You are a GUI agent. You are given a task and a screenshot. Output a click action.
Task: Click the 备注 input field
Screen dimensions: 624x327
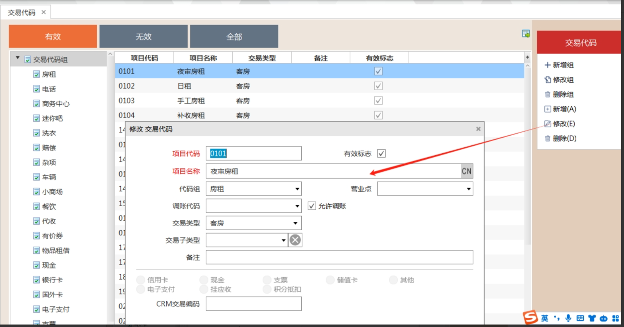pyautogui.click(x=339, y=258)
